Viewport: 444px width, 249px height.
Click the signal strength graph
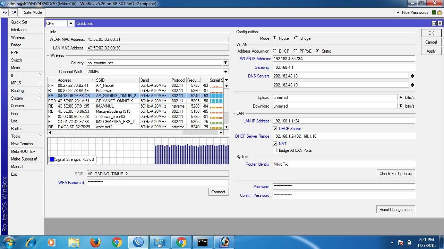[138, 151]
